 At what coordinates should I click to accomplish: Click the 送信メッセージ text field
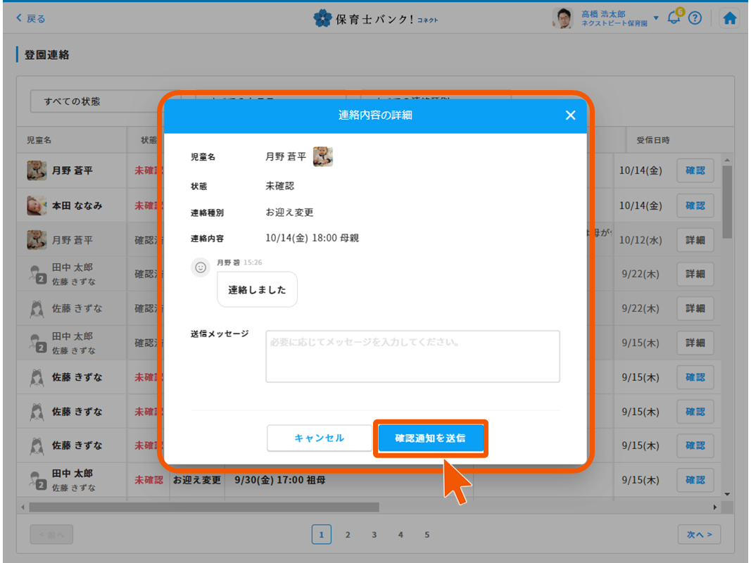412,356
